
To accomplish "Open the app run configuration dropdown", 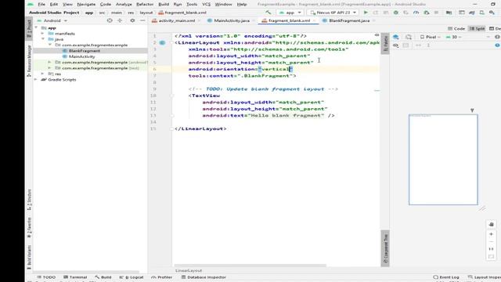I will (x=290, y=13).
